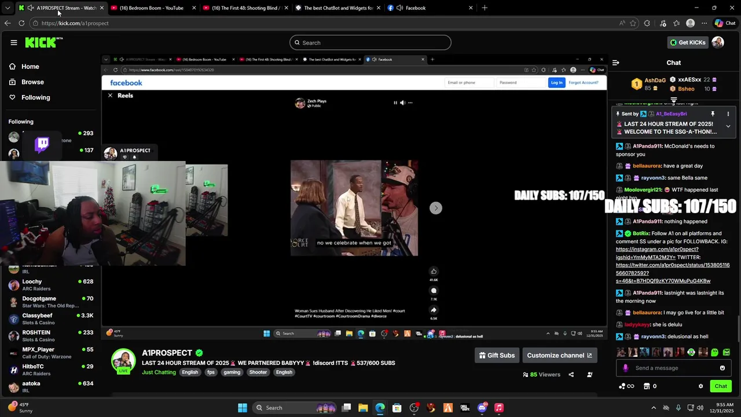Select the Shooter tag
This screenshot has height=417, width=741.
[258, 372]
